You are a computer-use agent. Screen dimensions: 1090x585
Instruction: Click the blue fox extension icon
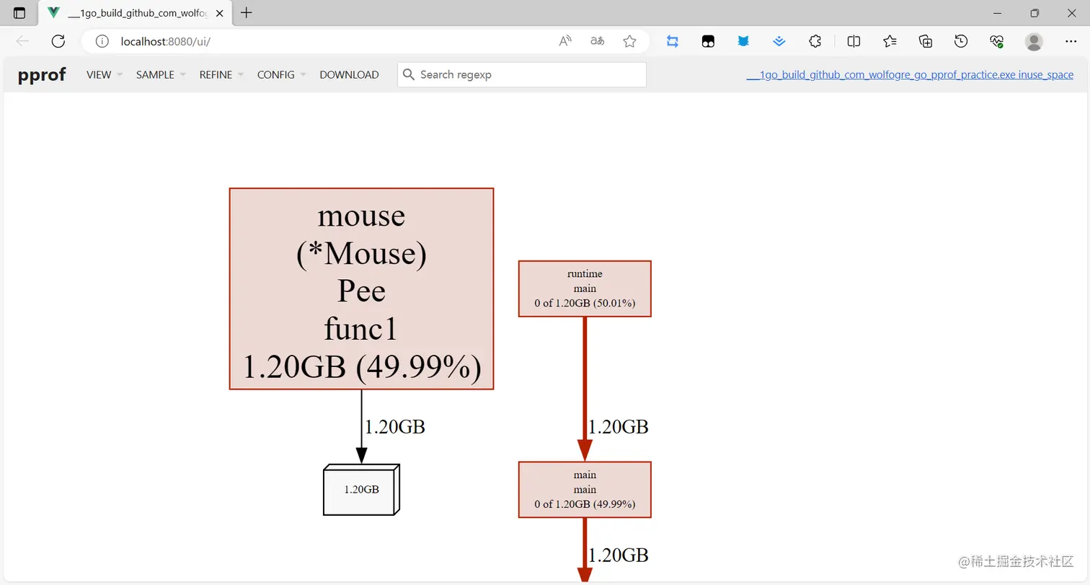tap(743, 41)
